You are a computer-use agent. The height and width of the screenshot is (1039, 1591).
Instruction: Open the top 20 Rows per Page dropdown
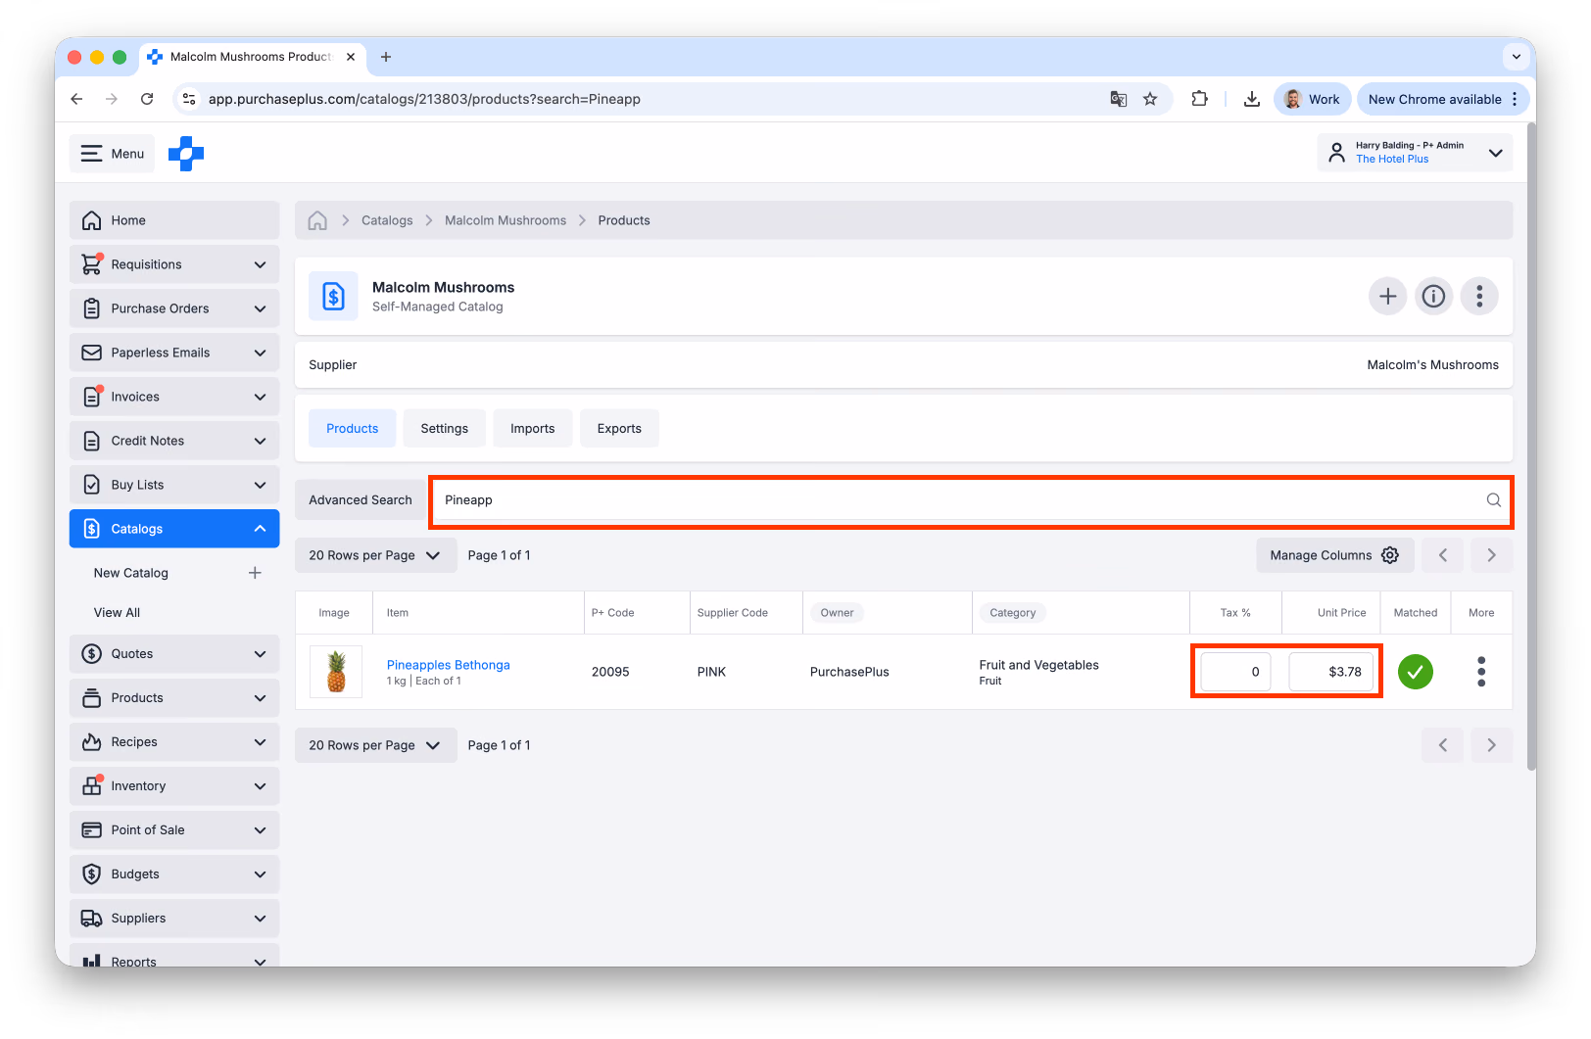(375, 555)
